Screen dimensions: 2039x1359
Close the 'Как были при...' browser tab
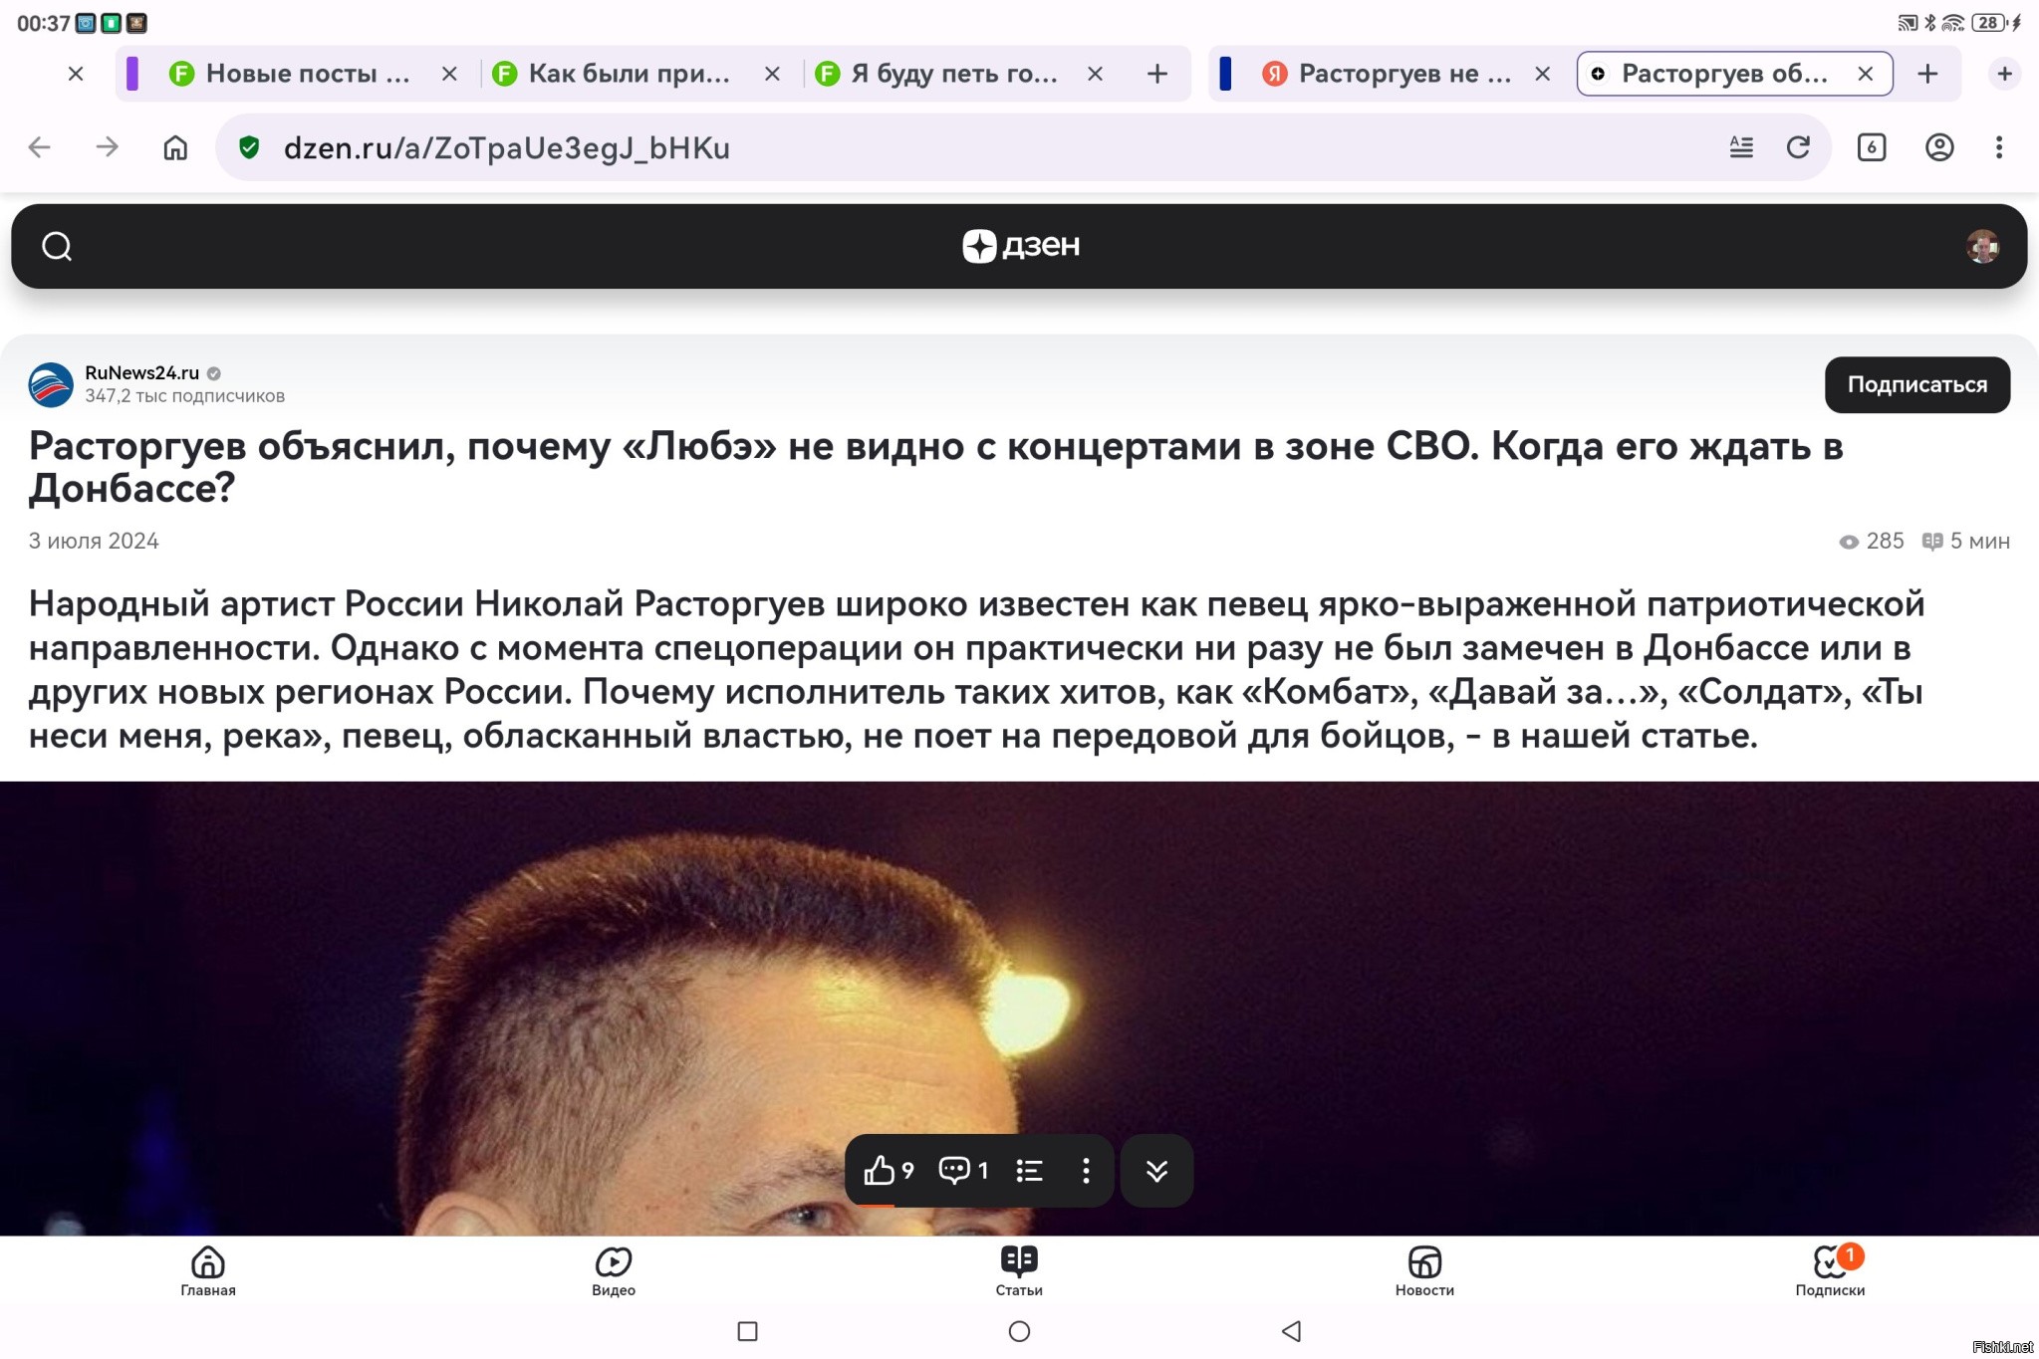(772, 74)
